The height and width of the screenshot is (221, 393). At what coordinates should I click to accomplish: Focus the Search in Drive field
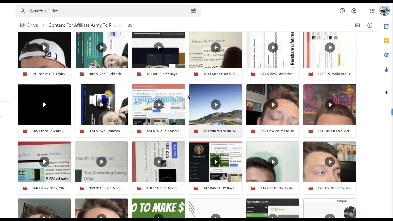coord(108,11)
